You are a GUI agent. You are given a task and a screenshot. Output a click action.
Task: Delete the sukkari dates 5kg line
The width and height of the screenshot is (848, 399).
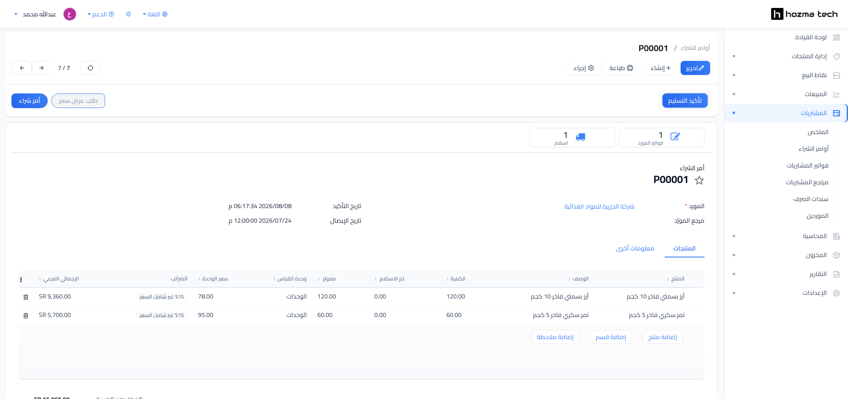[26, 316]
